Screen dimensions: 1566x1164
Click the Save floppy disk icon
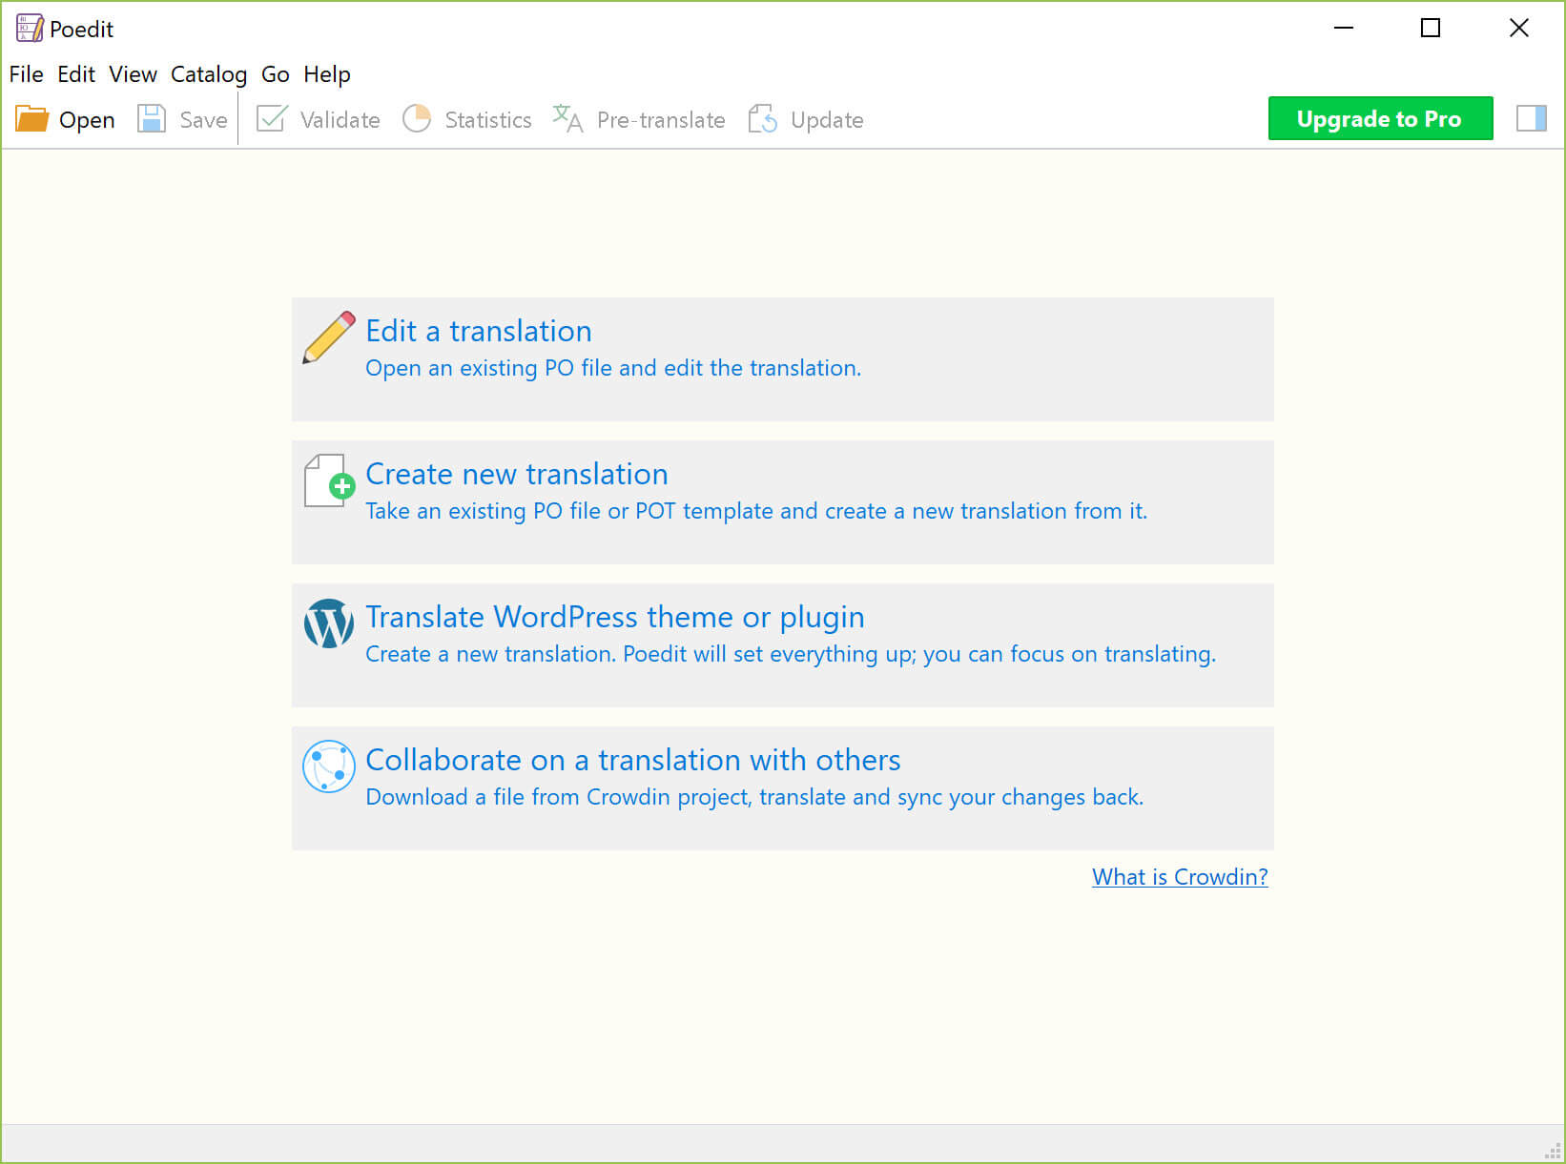click(152, 119)
